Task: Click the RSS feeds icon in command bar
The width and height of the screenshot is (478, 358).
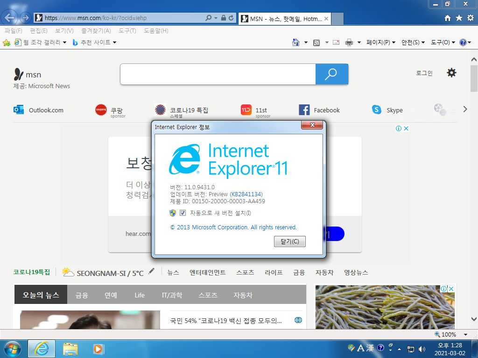Action: coord(316,42)
